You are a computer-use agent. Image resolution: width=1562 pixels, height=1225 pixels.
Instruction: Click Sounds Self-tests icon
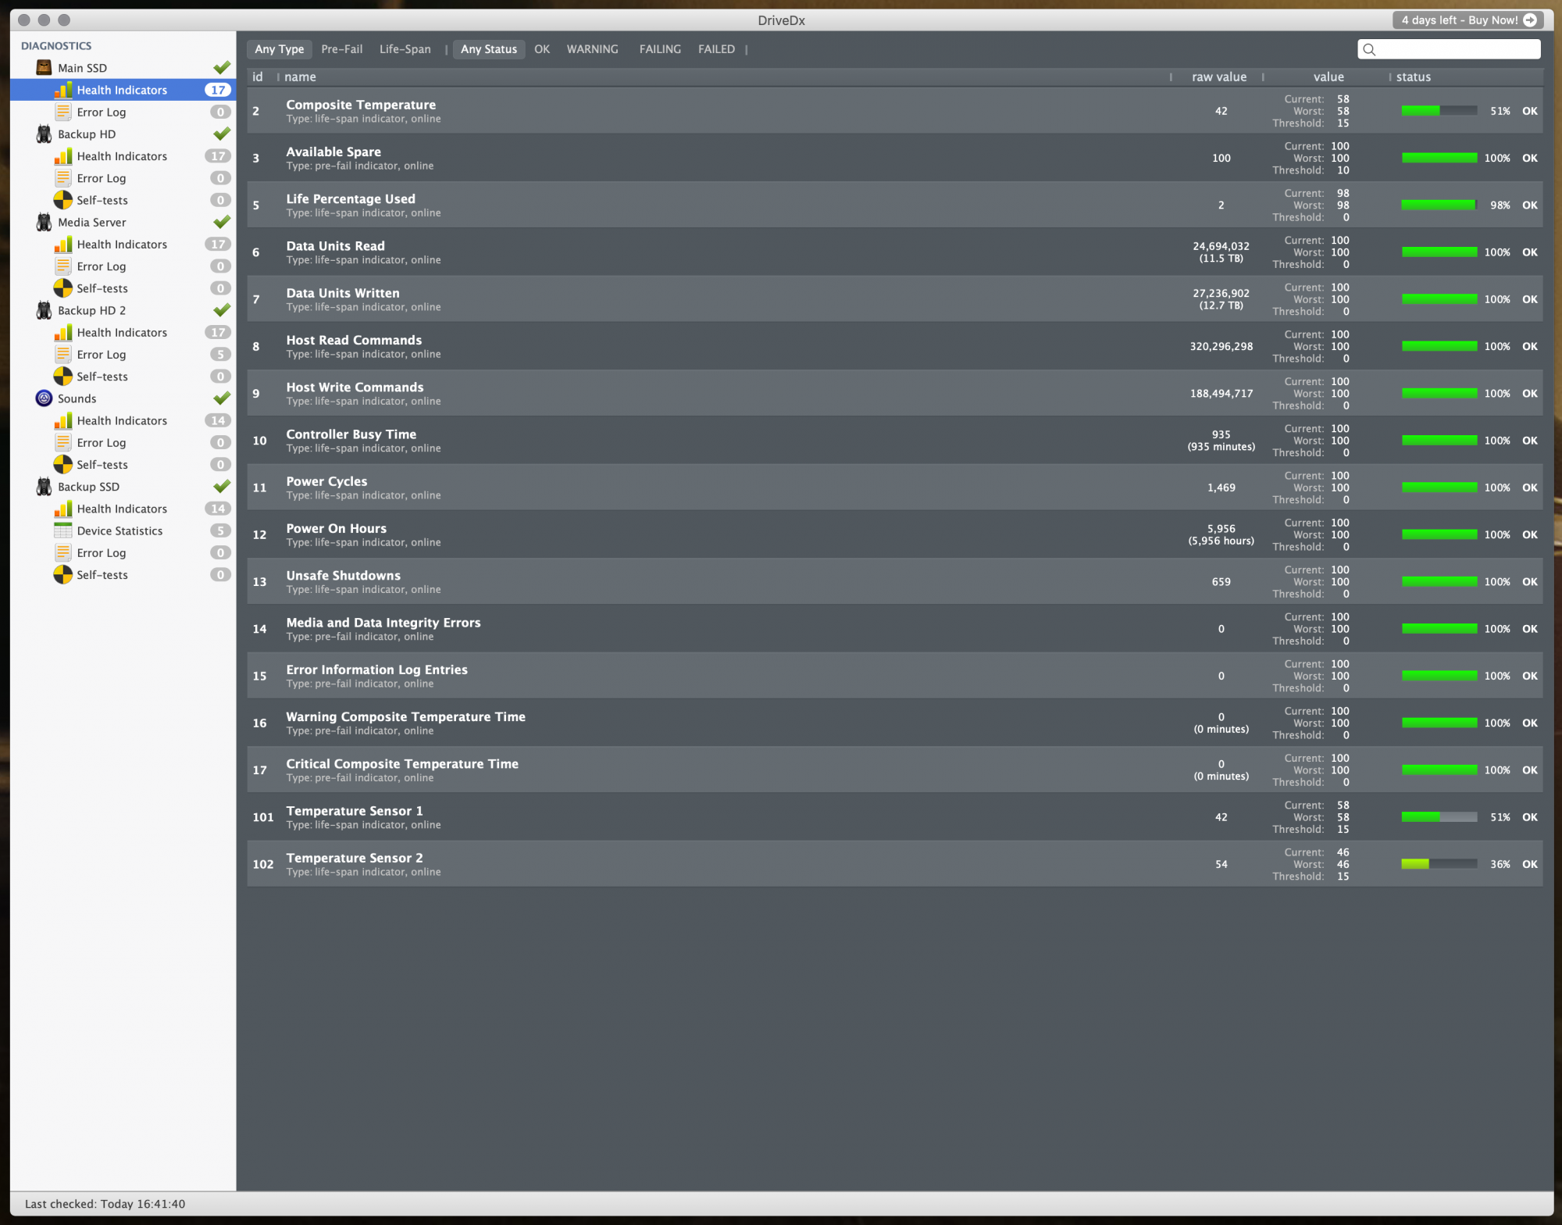click(x=63, y=465)
